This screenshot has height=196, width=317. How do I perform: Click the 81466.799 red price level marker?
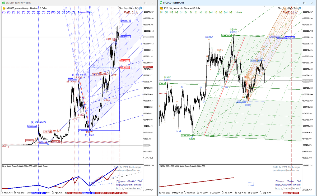(148, 67)
